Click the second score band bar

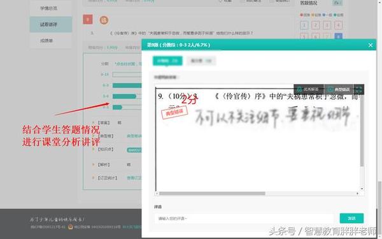pyautogui.click(x=127, y=85)
